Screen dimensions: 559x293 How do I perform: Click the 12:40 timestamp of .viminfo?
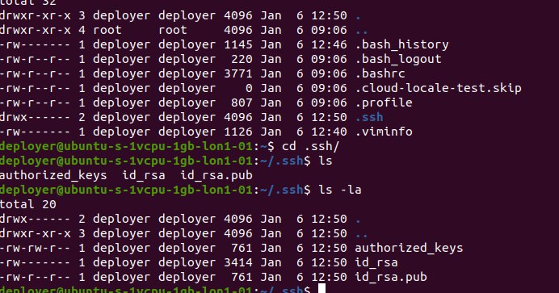(329, 132)
